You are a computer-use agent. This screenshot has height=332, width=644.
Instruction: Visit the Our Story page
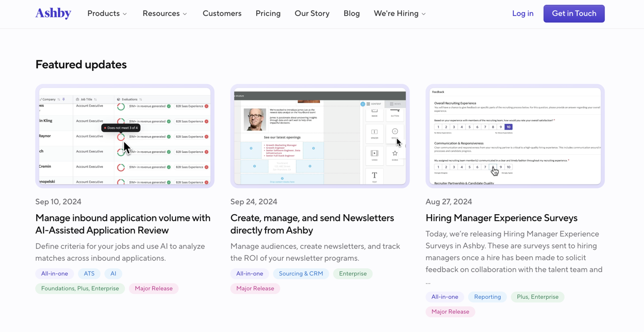(x=312, y=13)
